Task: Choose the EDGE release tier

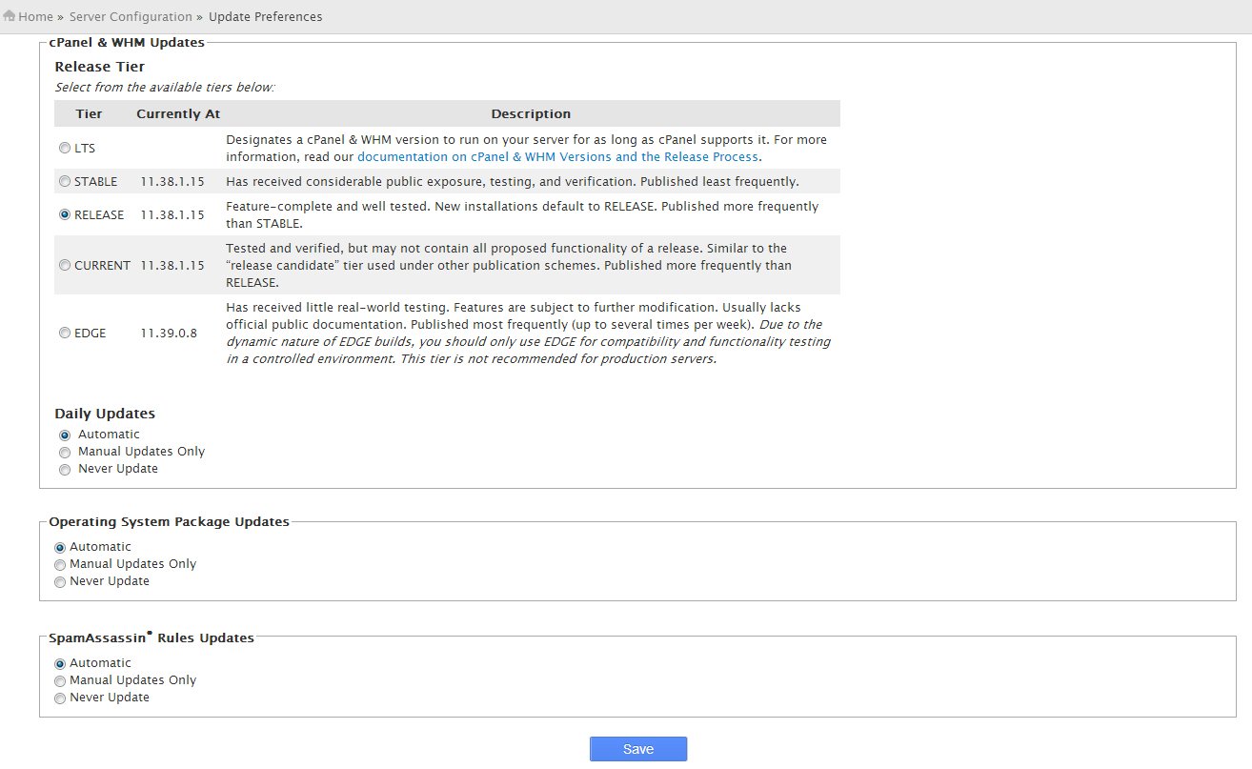Action: 65,334
